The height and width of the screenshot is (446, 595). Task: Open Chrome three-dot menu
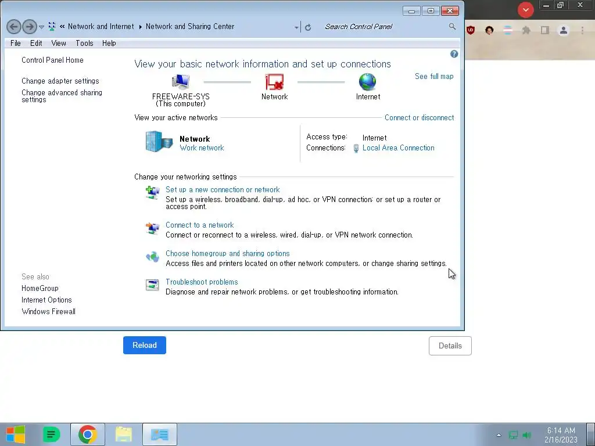pyautogui.click(x=582, y=30)
